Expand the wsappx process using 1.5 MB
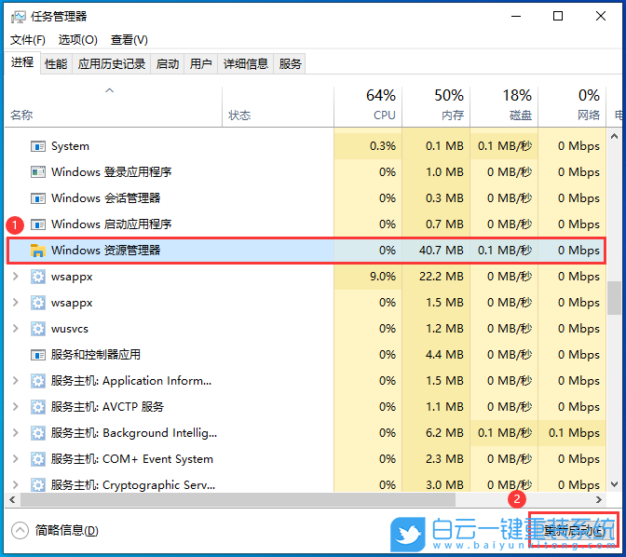626x557 pixels. click(x=16, y=303)
